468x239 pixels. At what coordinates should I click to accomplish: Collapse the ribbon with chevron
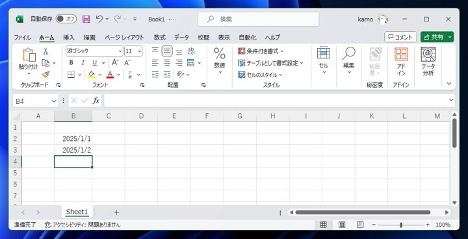point(449,84)
